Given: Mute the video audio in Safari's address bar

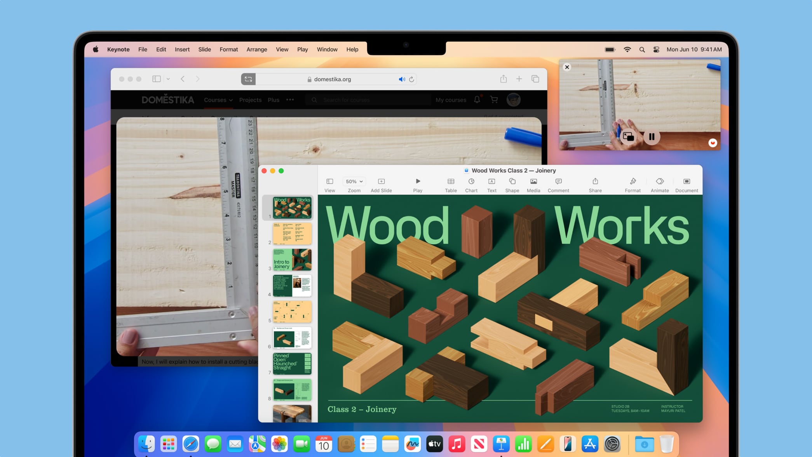Looking at the screenshot, I should (402, 79).
